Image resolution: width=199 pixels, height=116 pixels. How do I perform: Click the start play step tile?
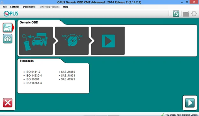tap(108, 41)
